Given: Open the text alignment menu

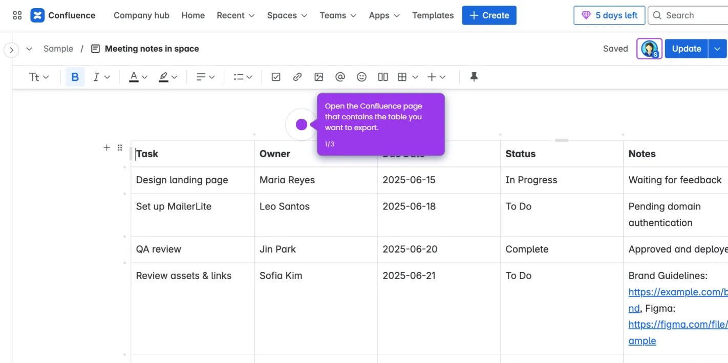Looking at the screenshot, I should point(205,77).
